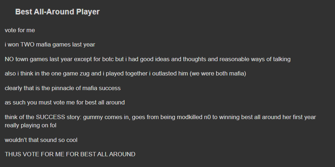This screenshot has width=335, height=167.
Task: Click the "NO town games" opening words
Action: [24, 59]
